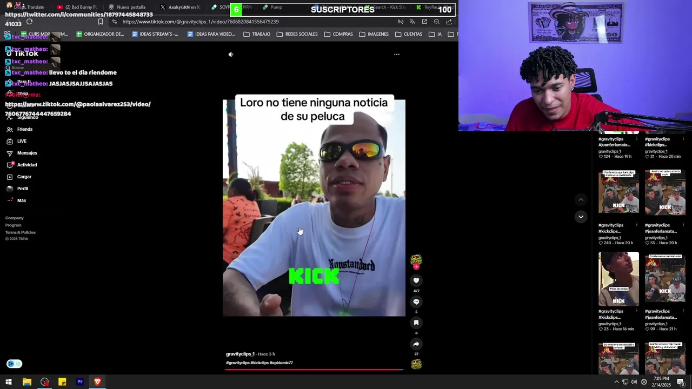This screenshot has height=389, width=692.
Task: Click the browser reload button
Action: point(29,22)
